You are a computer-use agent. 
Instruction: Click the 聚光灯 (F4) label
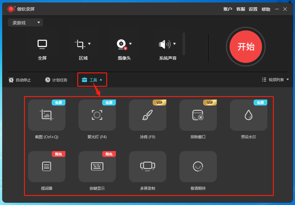click(x=97, y=137)
